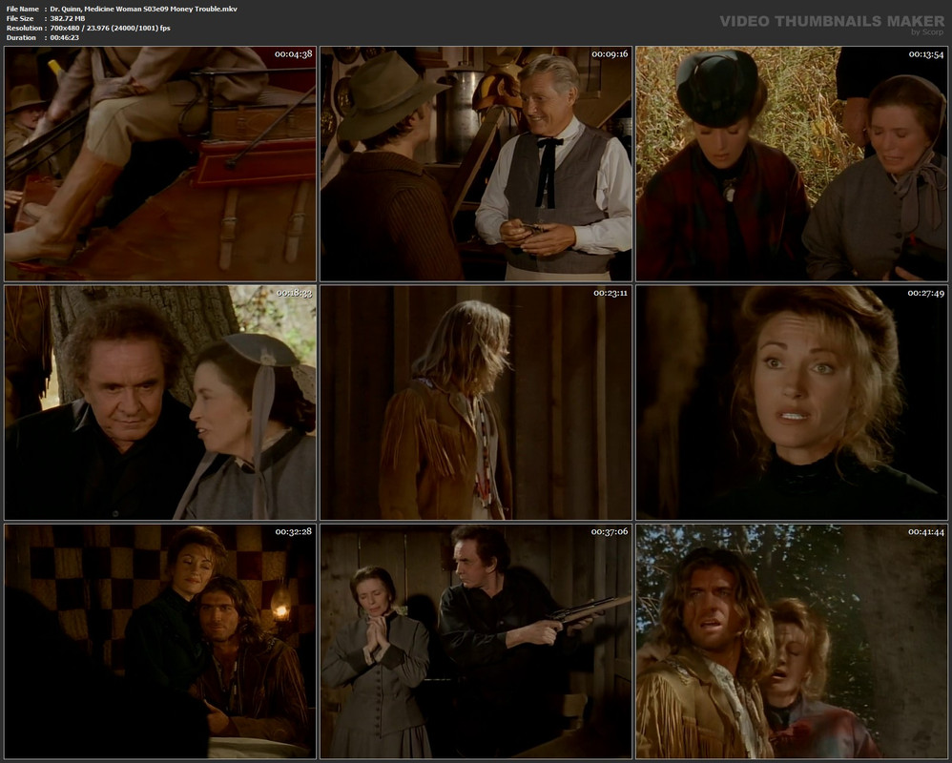Select the thumbnail at 00:13:54
The image size is (952, 763).
point(792,164)
